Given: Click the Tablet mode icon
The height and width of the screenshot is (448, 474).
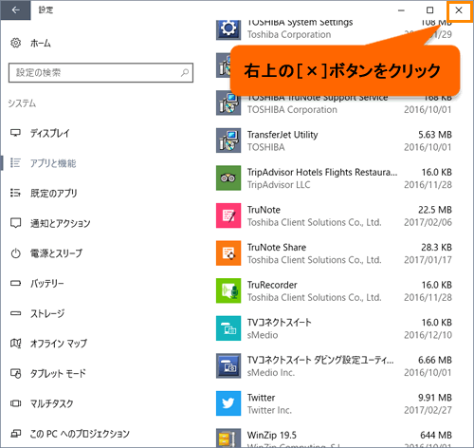Looking at the screenshot, I should [15, 373].
